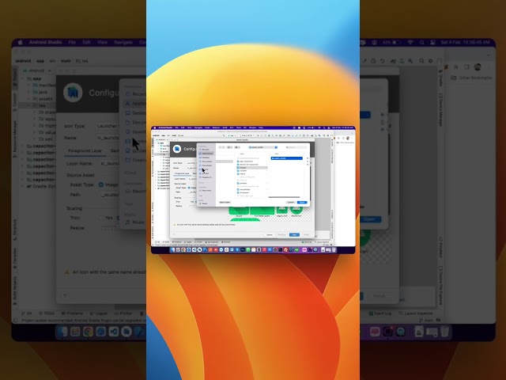Click Open in small centered screenshot's file dialog
This screenshot has width=506, height=380.
[x=302, y=203]
